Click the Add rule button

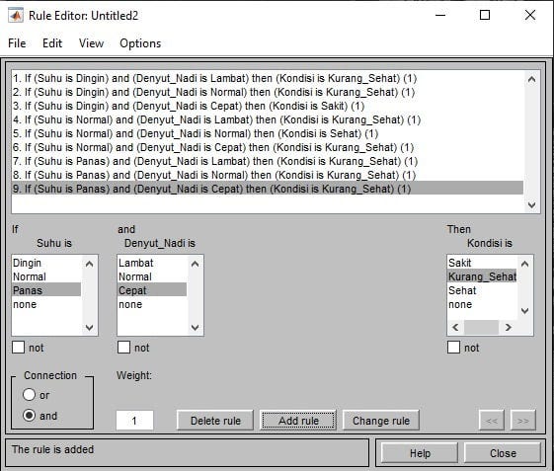298,420
